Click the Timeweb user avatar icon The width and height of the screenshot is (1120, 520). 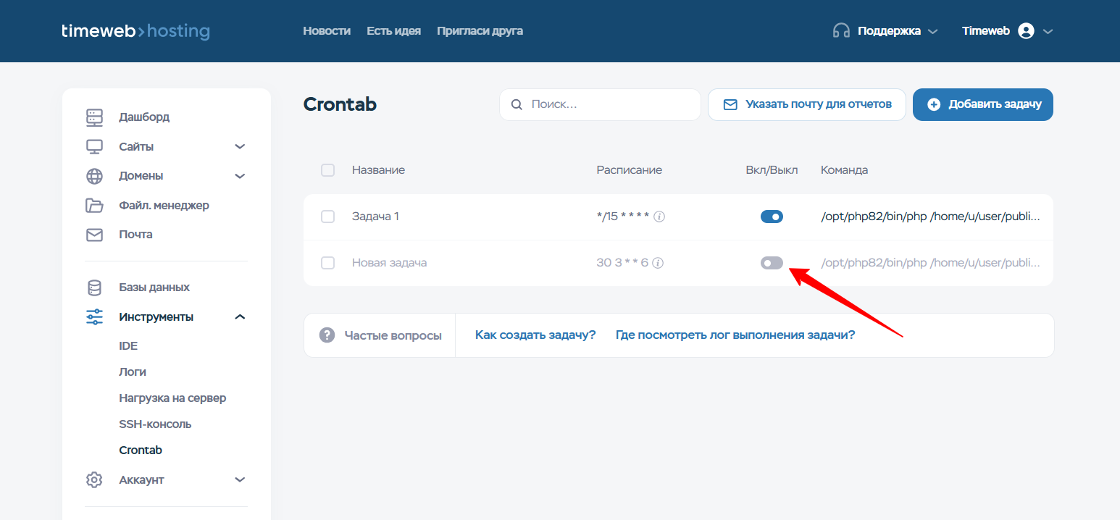[1026, 31]
